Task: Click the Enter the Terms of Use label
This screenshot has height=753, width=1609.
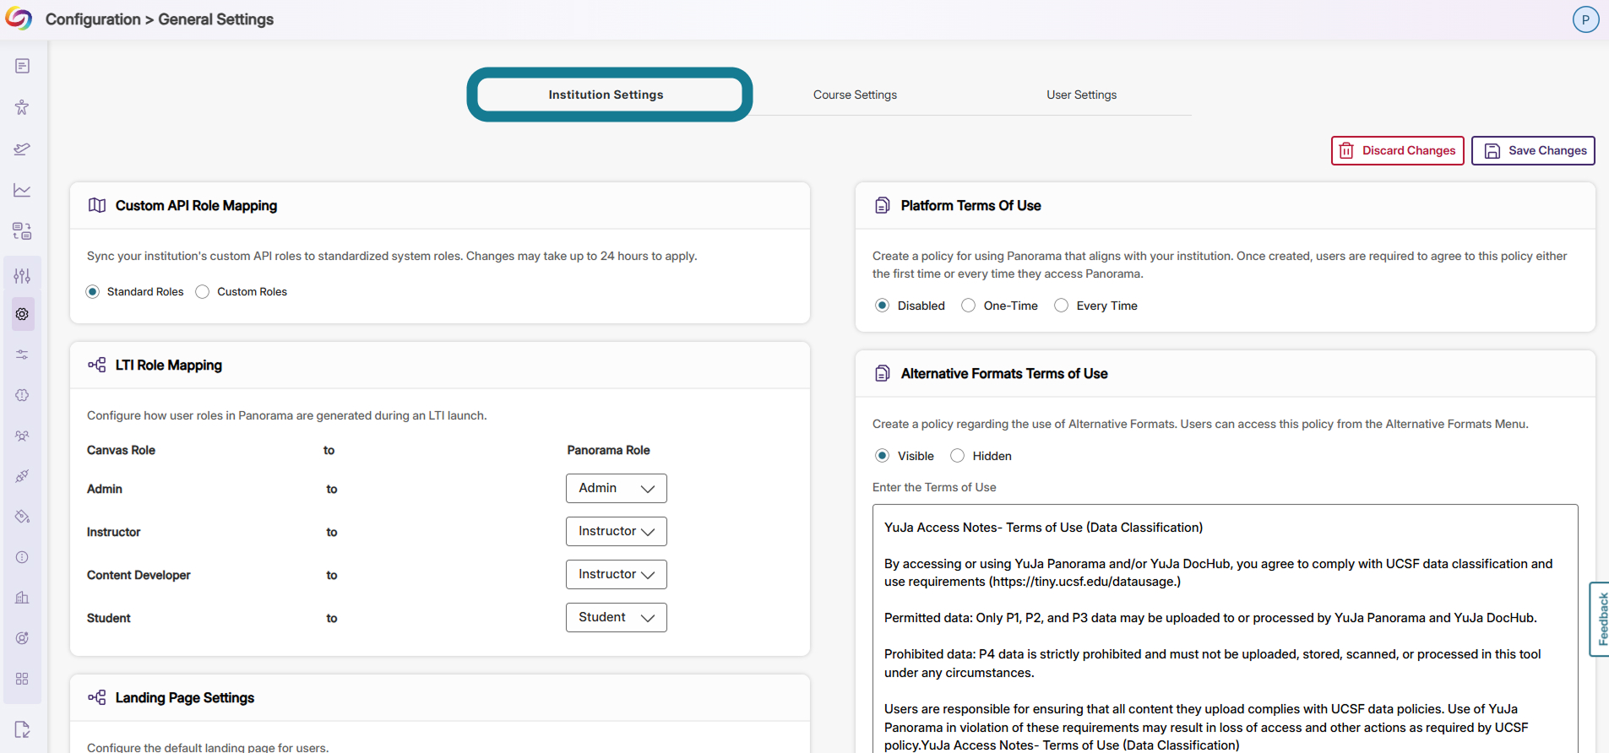Action: (x=934, y=487)
